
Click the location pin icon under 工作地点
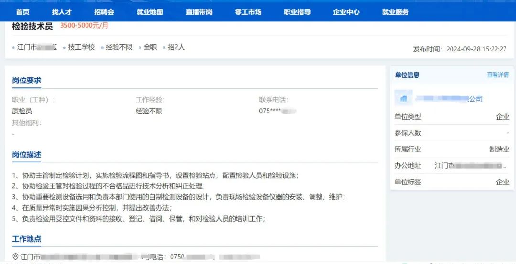[15, 257]
